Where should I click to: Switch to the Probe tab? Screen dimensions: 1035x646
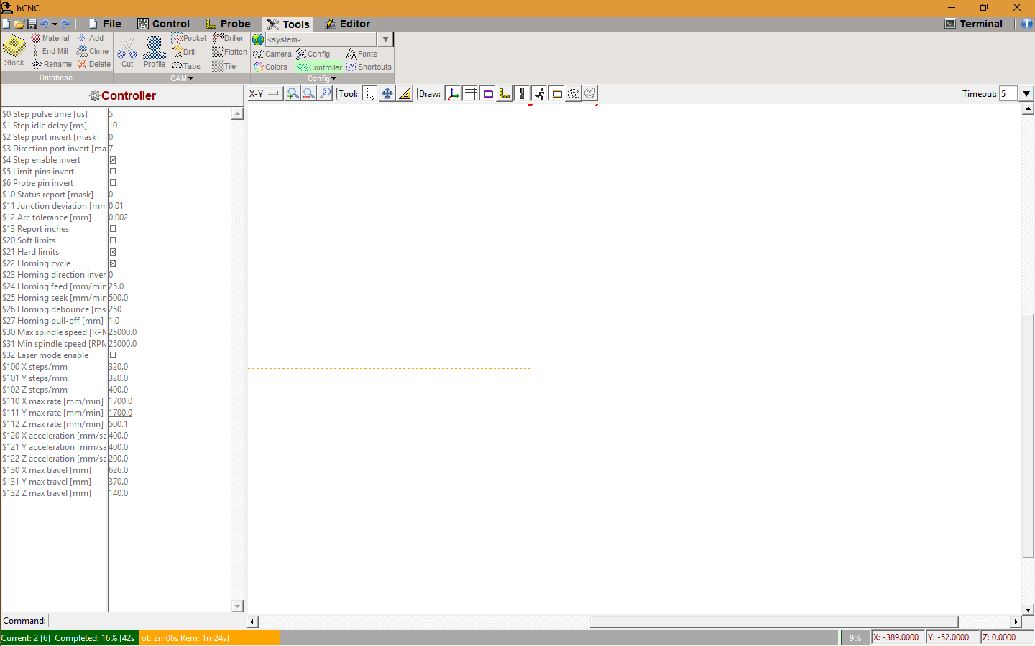point(228,24)
